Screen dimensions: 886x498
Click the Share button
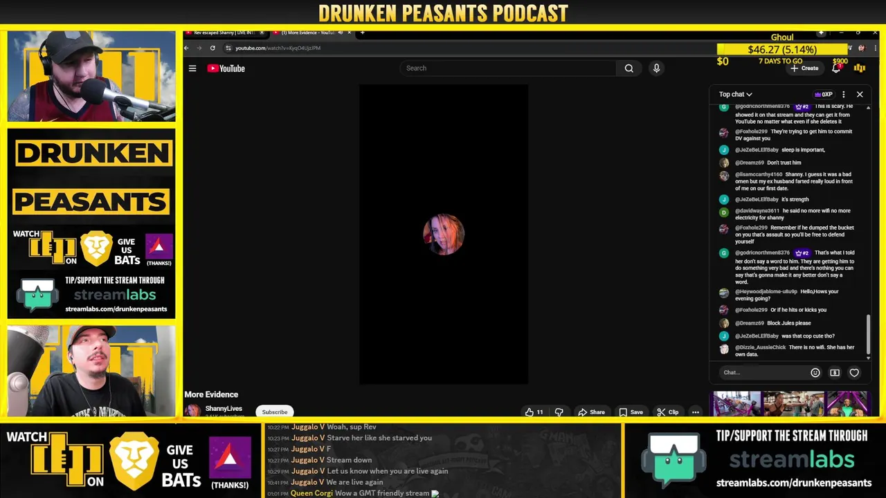(591, 412)
